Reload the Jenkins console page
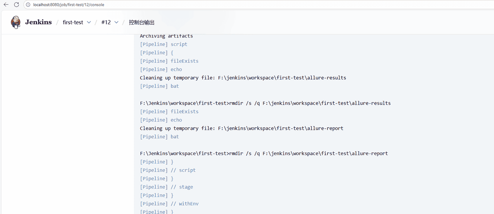Viewport: 494px width, 214px height. coord(17,5)
